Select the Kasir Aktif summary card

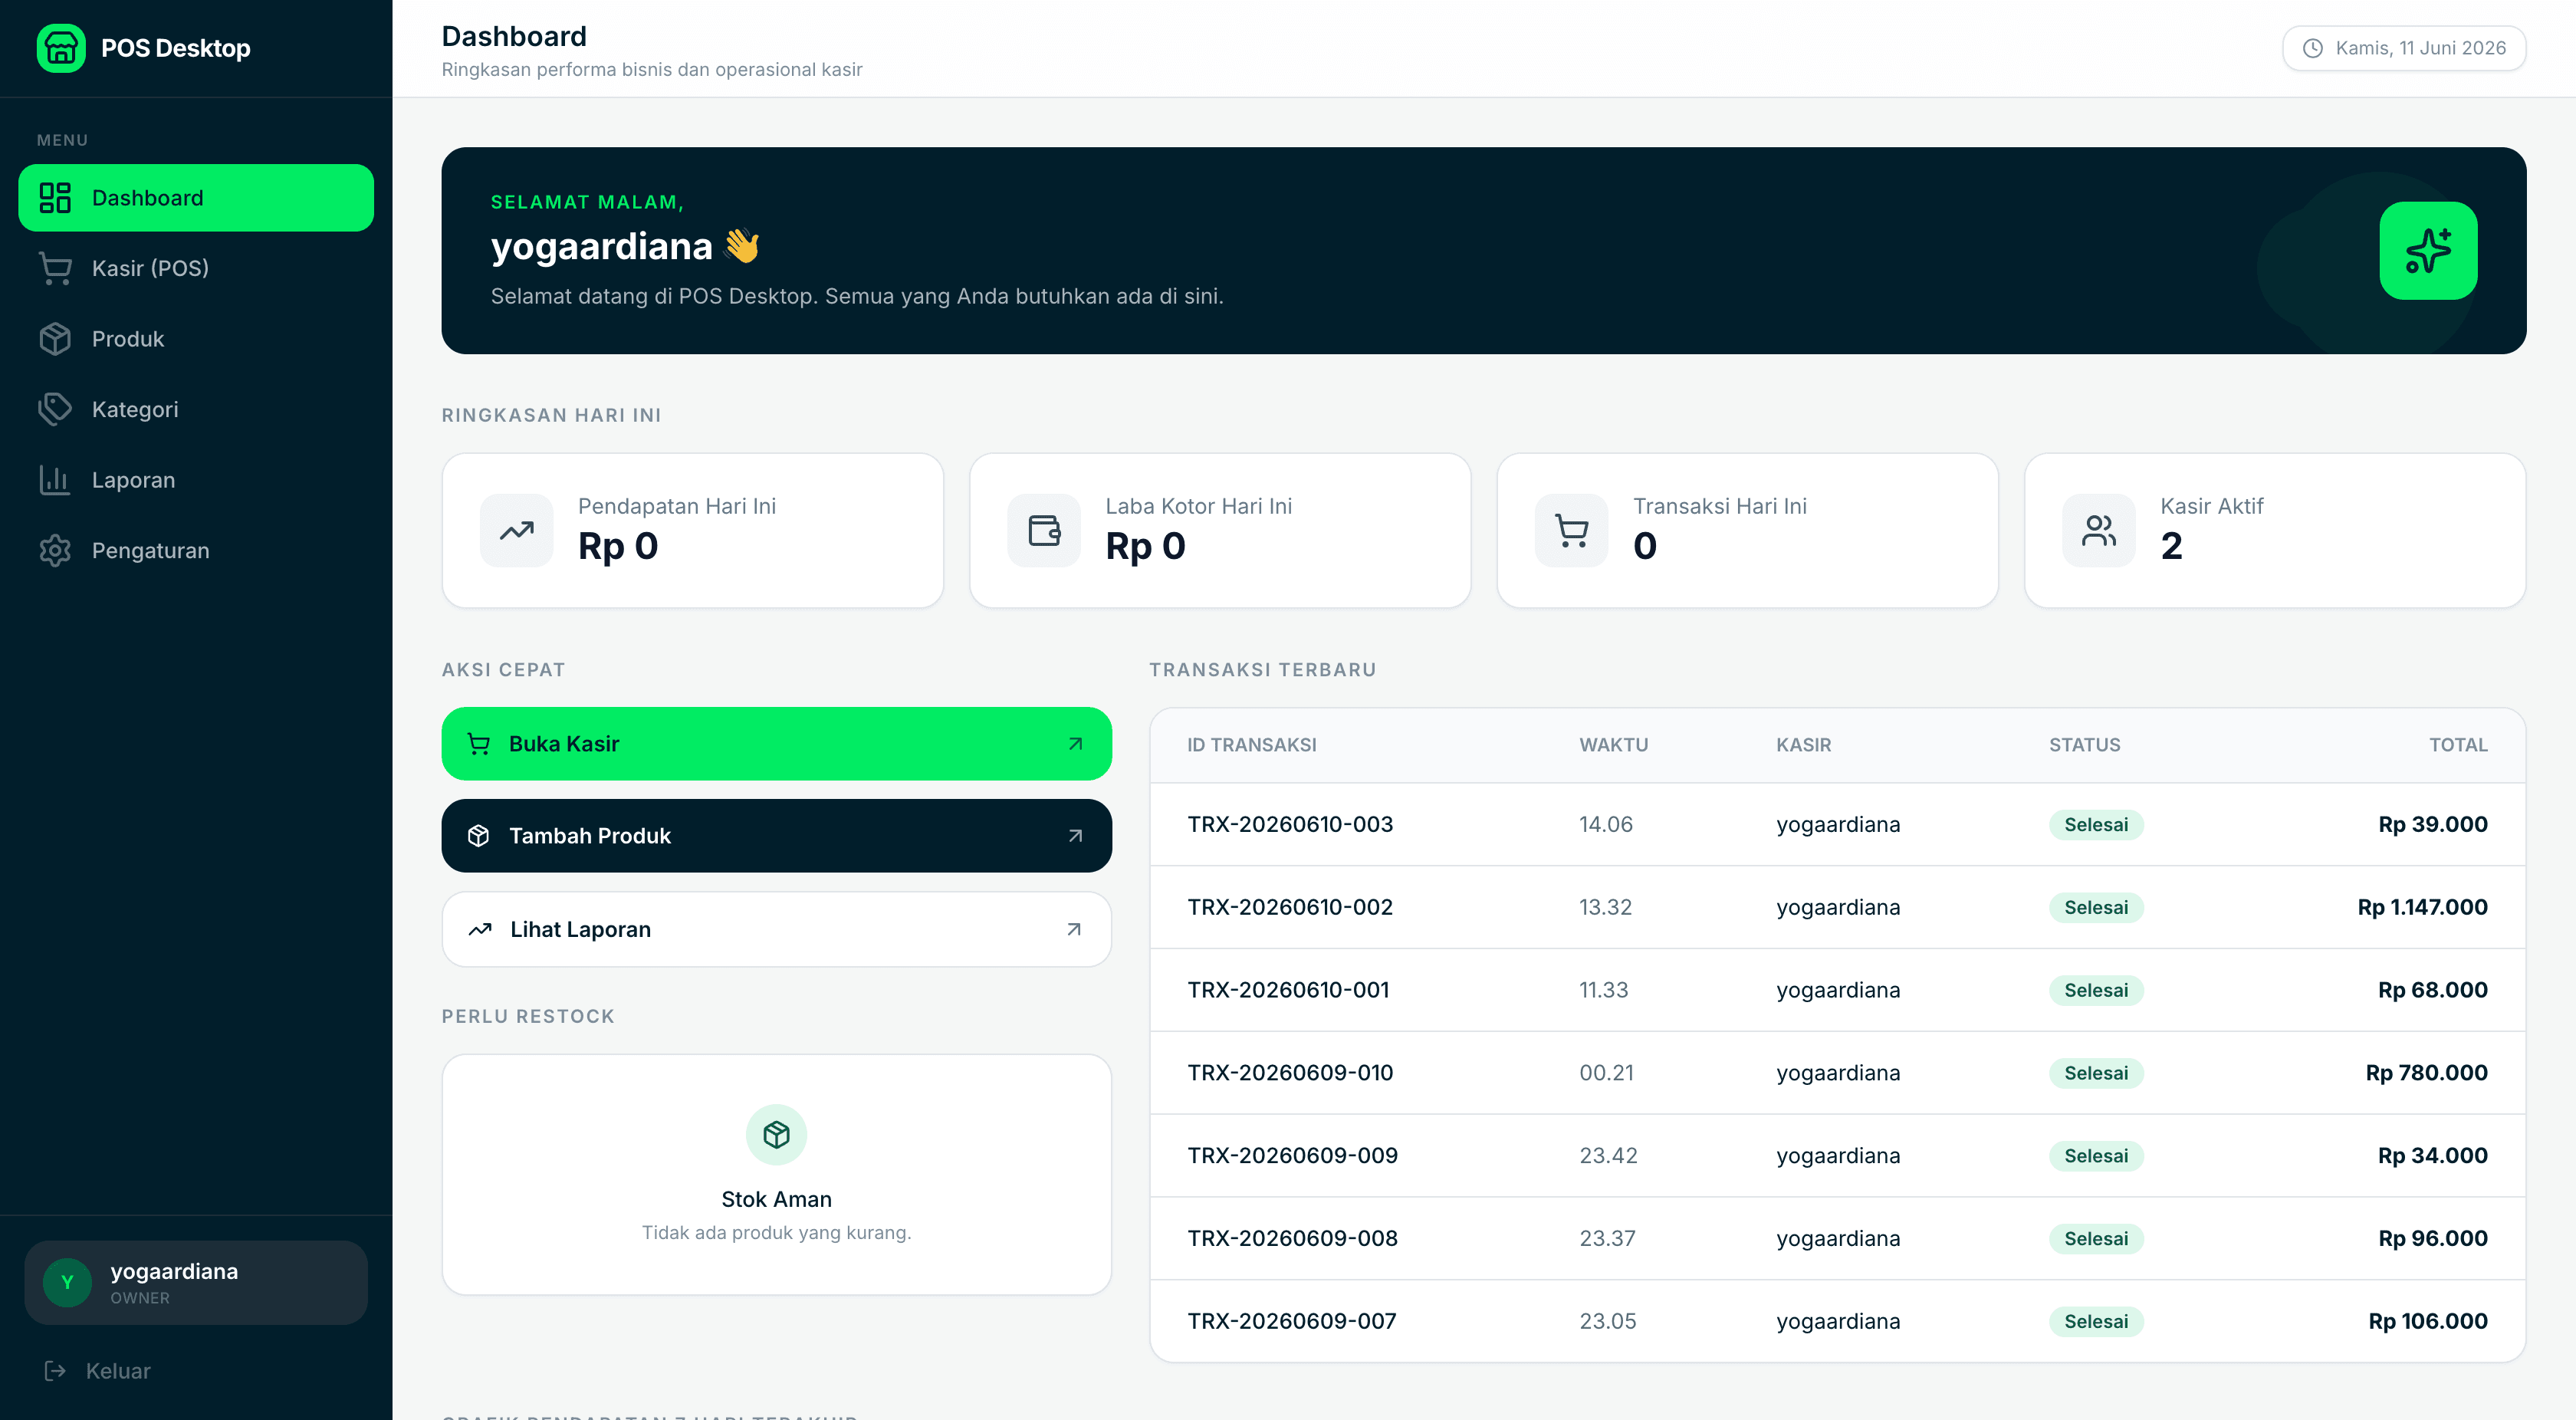pos(2275,530)
